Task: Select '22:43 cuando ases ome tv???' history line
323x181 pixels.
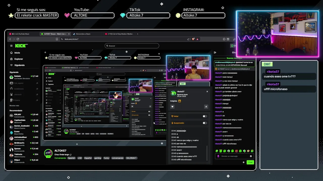Action: 184,156
